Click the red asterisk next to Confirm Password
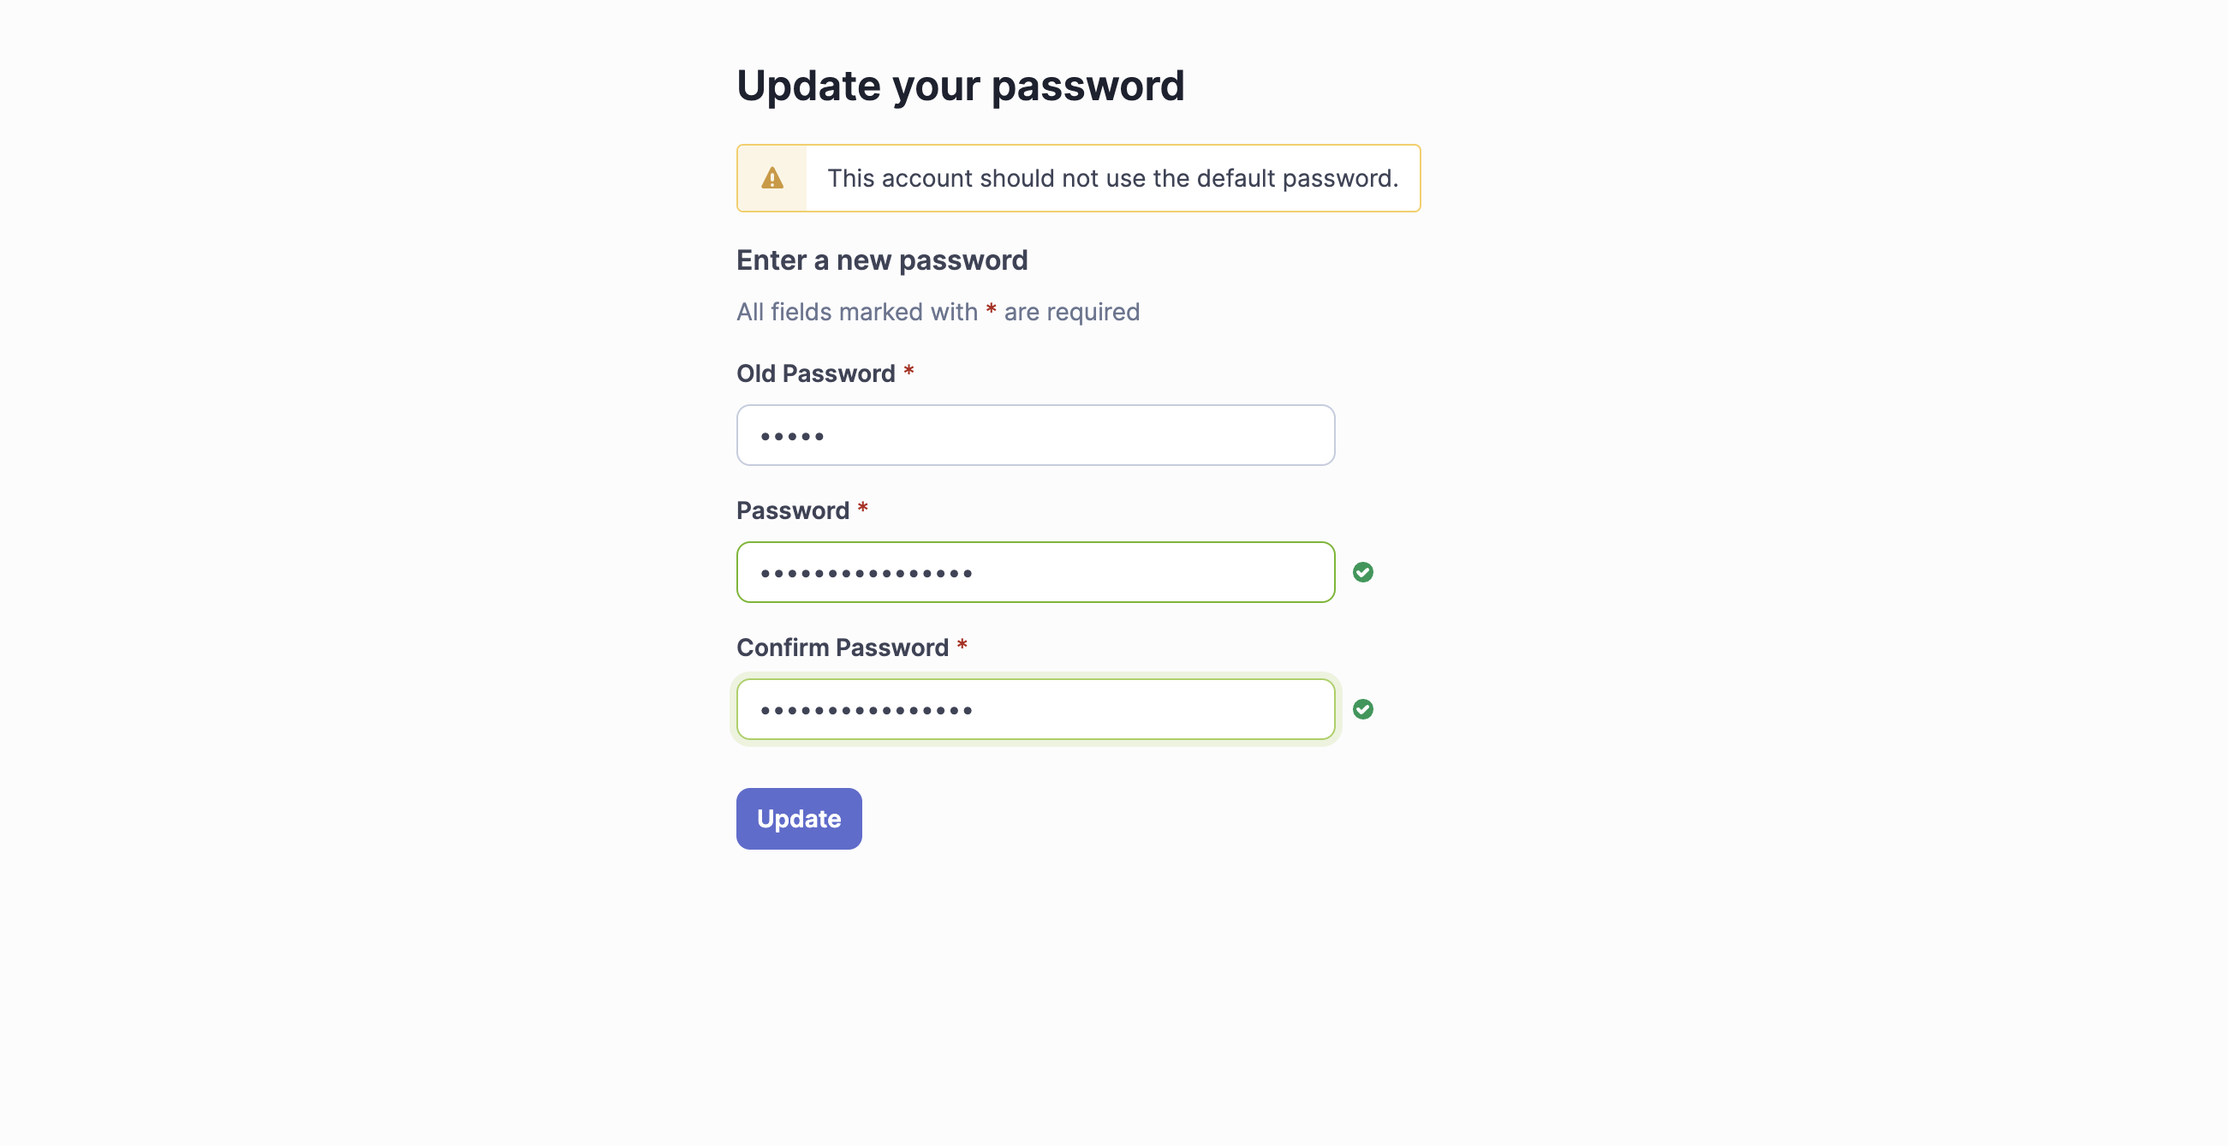The width and height of the screenshot is (2228, 1146). coord(962,645)
